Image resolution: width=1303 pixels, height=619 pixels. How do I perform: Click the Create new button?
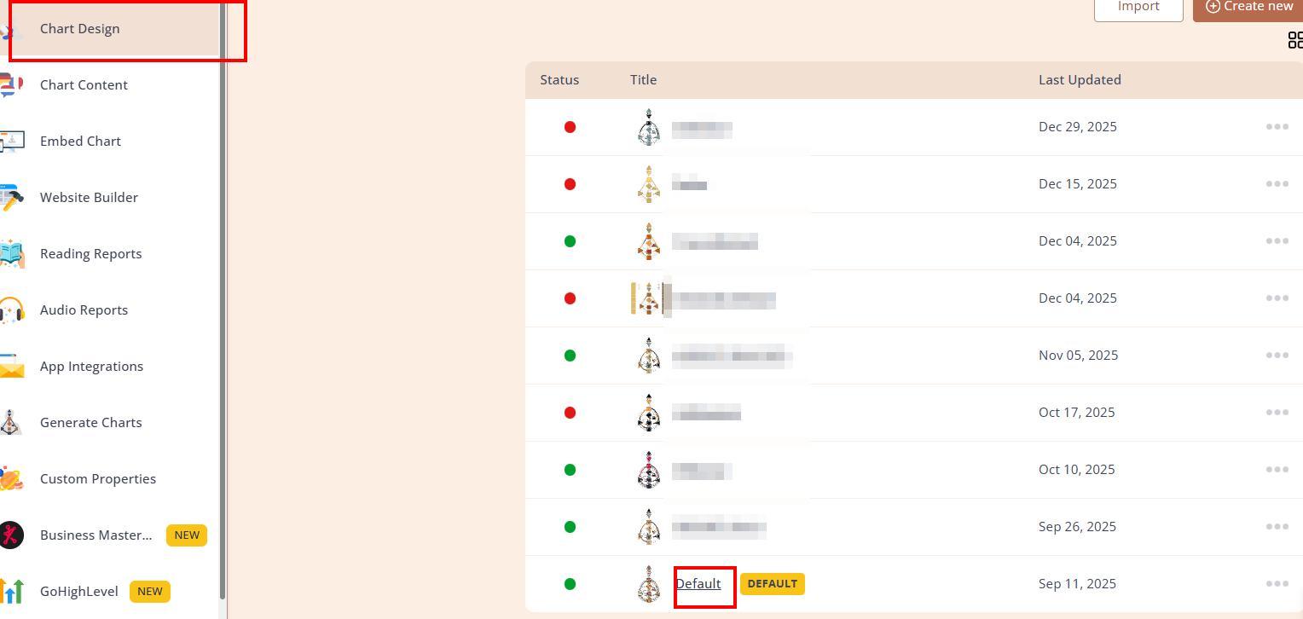[1248, 7]
